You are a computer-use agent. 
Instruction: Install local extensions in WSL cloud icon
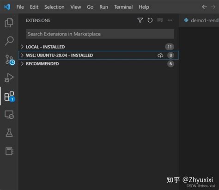160,55
